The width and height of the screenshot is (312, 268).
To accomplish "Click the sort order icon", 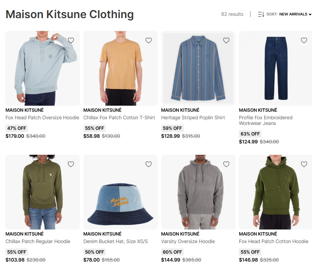I will coord(261,14).
